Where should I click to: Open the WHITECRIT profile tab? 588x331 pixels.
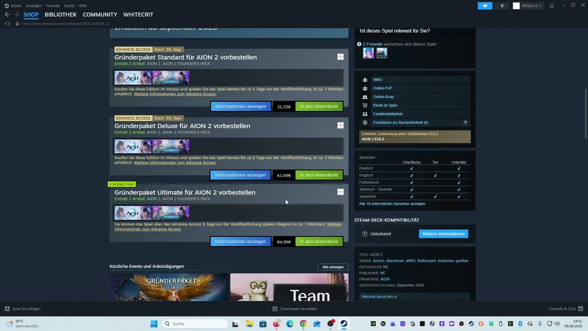(138, 15)
